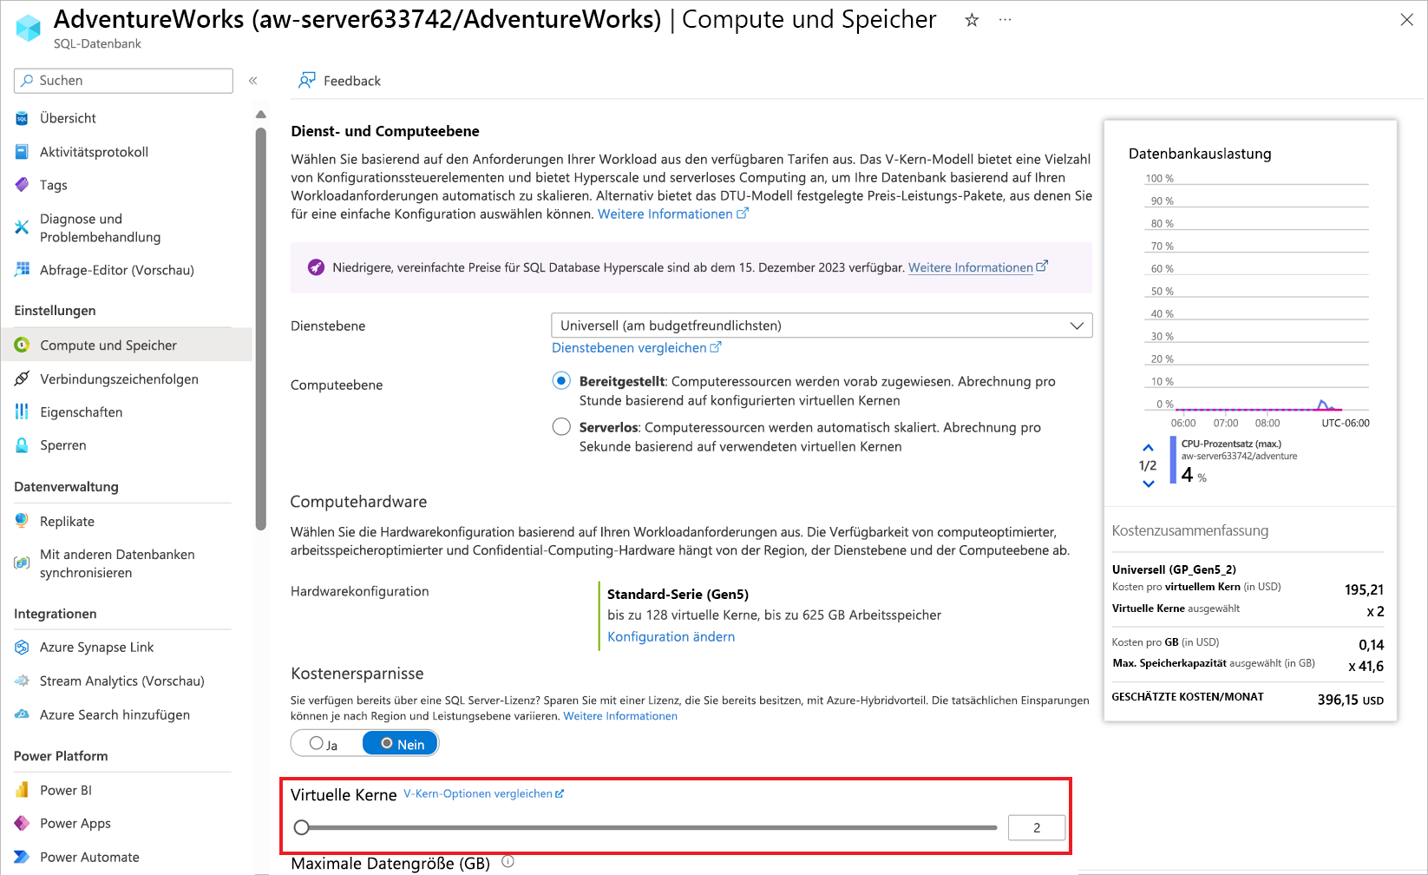Show next metric with down chevron
Screen dimensions: 1428x875
[1148, 484]
